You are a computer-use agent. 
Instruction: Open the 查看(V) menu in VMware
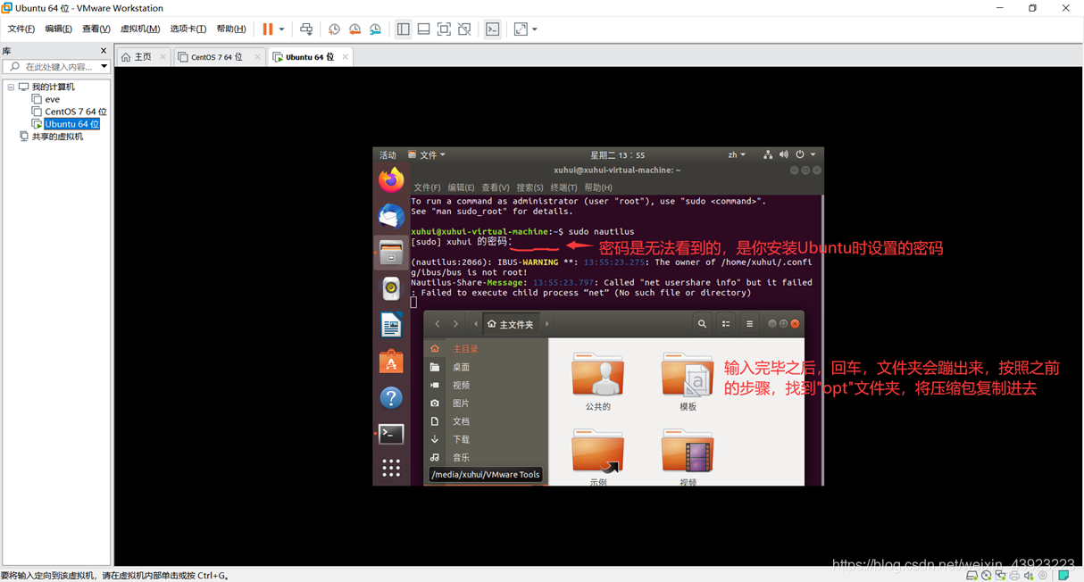tap(96, 29)
